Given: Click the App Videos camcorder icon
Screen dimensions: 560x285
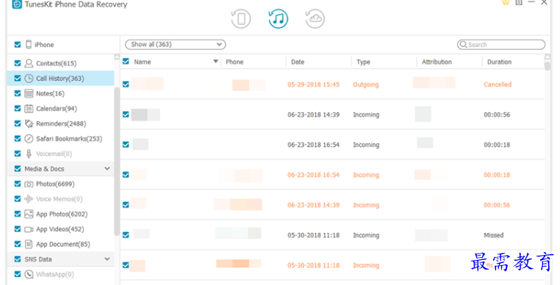Looking at the screenshot, I should (29, 229).
